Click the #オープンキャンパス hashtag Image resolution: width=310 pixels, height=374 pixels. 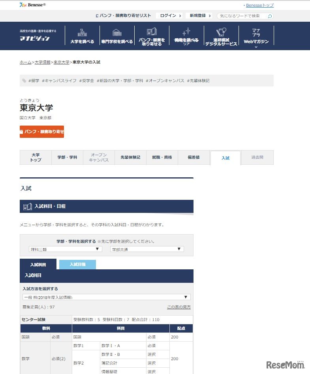pos(165,81)
